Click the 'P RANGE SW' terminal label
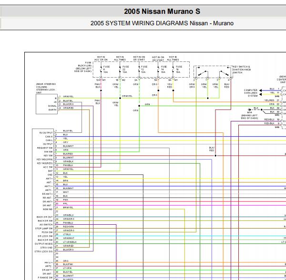This screenshot has height=280, width=286. 45,278
